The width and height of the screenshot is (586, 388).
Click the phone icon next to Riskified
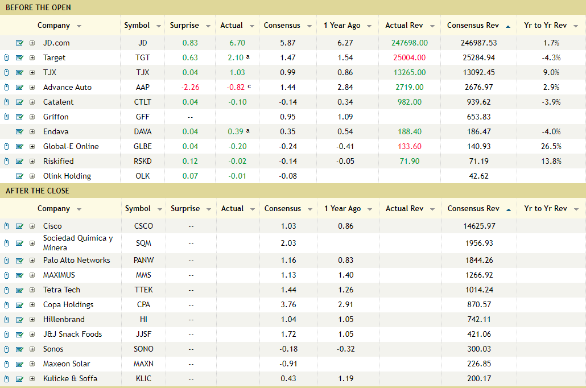pos(6,161)
